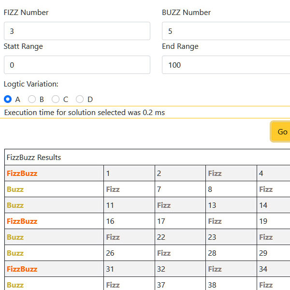Focus the BUZZ Number input field
This screenshot has height=290, width=290.
(x=226, y=31)
